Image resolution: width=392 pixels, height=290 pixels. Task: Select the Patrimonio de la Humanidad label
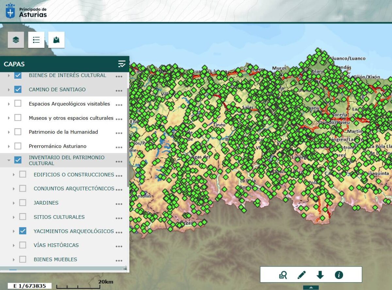pyautogui.click(x=63, y=132)
